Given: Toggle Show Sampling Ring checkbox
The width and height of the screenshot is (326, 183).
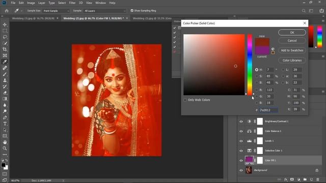Looking at the screenshot, I should click(132, 11).
